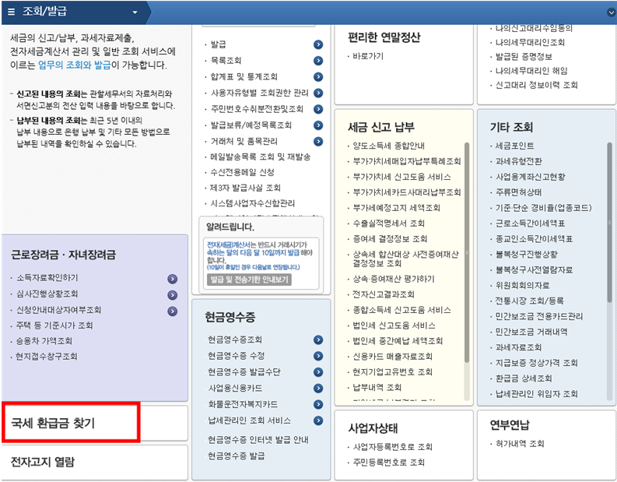Open 상속·증여재산 평가하기
This screenshot has height=482, width=617.
point(394,280)
